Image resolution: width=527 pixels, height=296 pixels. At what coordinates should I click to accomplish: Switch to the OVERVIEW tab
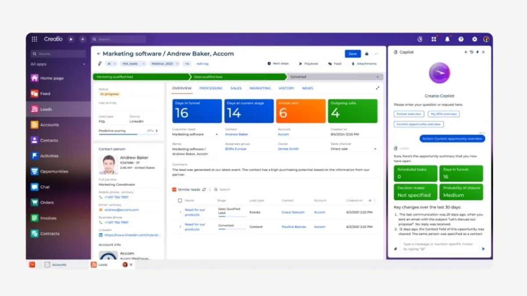182,88
